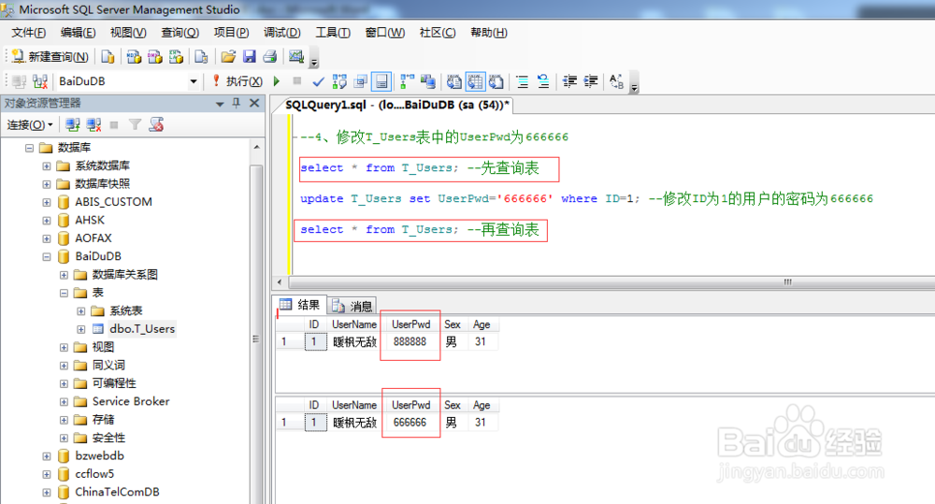Toggle the SQLCMD Mode toolbar button
This screenshot has width=935, height=504.
(381, 81)
